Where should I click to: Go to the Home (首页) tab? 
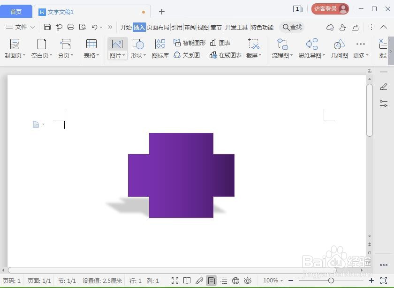tap(16, 12)
